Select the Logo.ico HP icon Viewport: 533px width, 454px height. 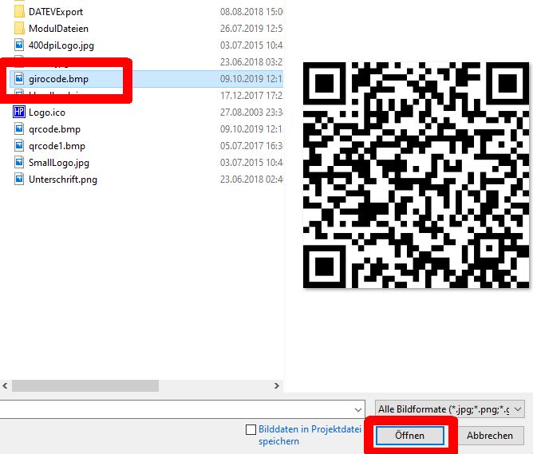(x=19, y=113)
